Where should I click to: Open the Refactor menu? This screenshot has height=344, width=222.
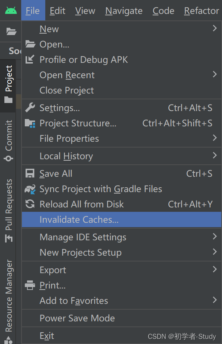tap(202, 11)
